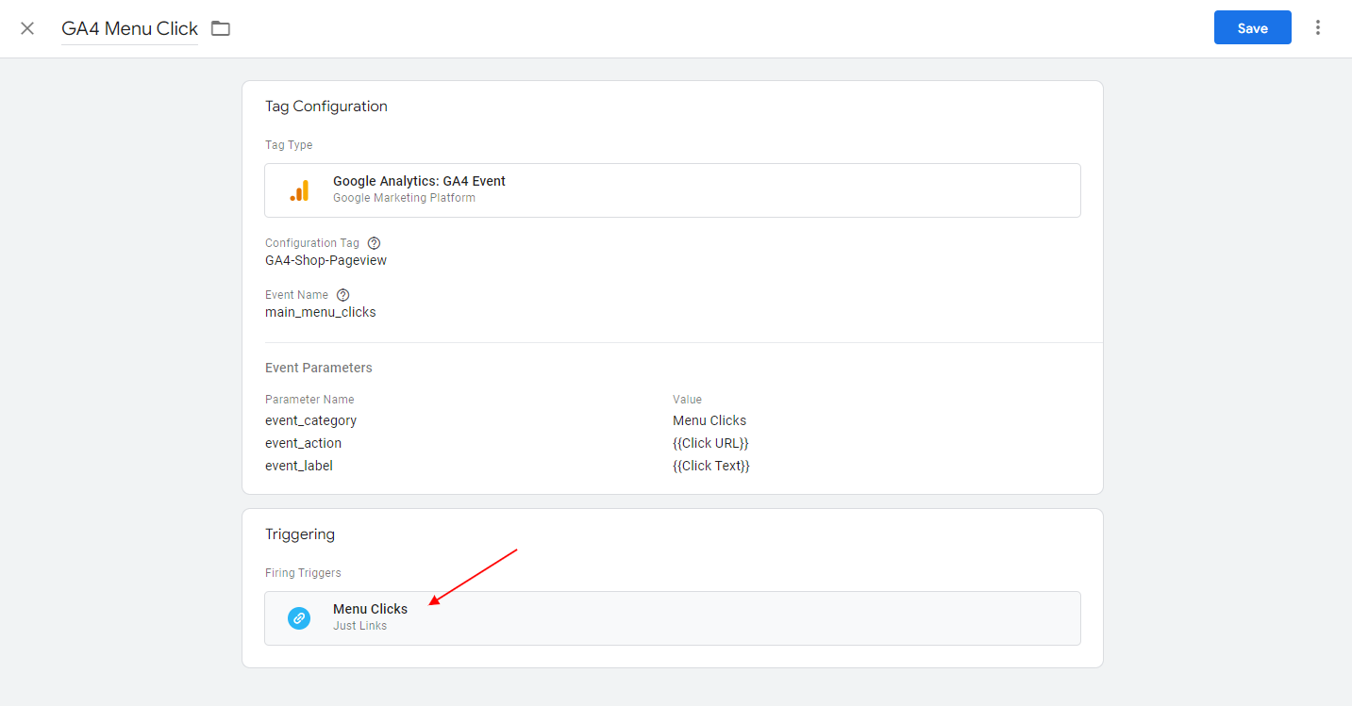Click the {{Click Text}} parameter value
Screen dimensions: 1352x706
point(710,466)
